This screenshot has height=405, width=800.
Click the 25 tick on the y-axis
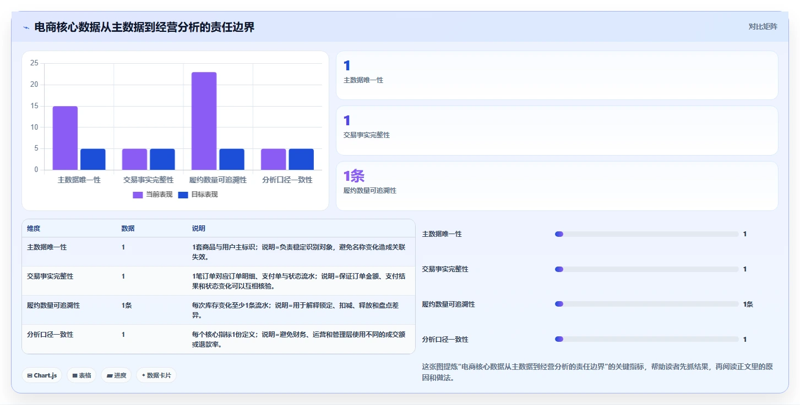(34, 63)
